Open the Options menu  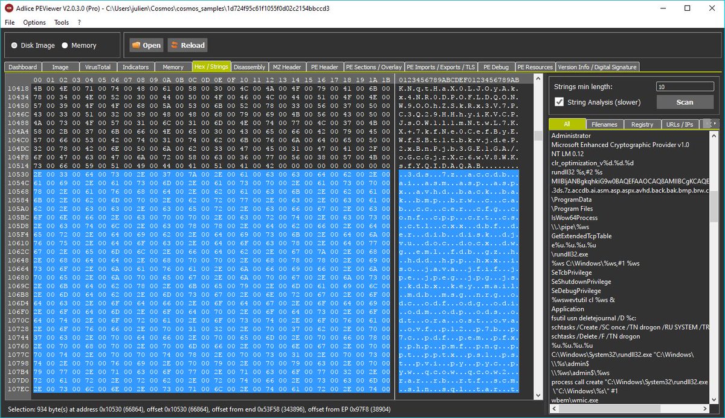point(34,22)
